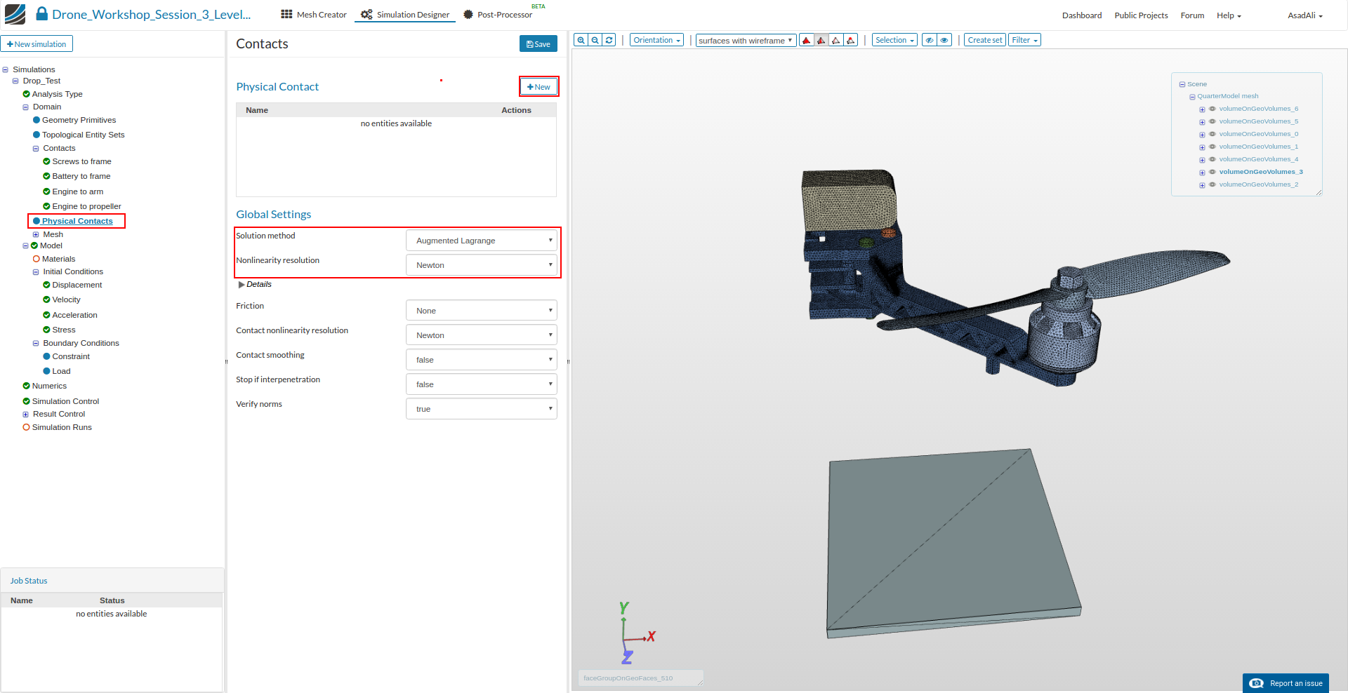Click the New simulation button
This screenshot has height=693, width=1348.
(x=37, y=44)
